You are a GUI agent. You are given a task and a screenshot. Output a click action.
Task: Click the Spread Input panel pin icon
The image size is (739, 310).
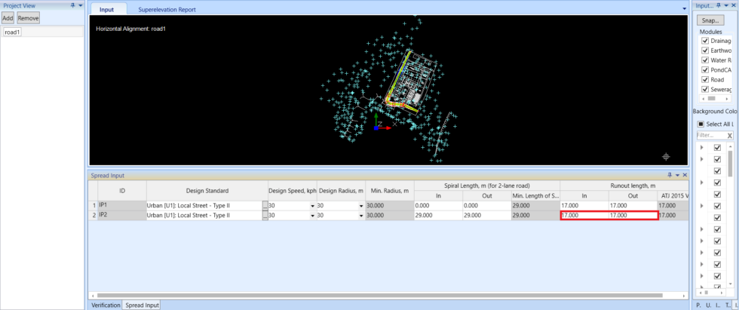669,175
